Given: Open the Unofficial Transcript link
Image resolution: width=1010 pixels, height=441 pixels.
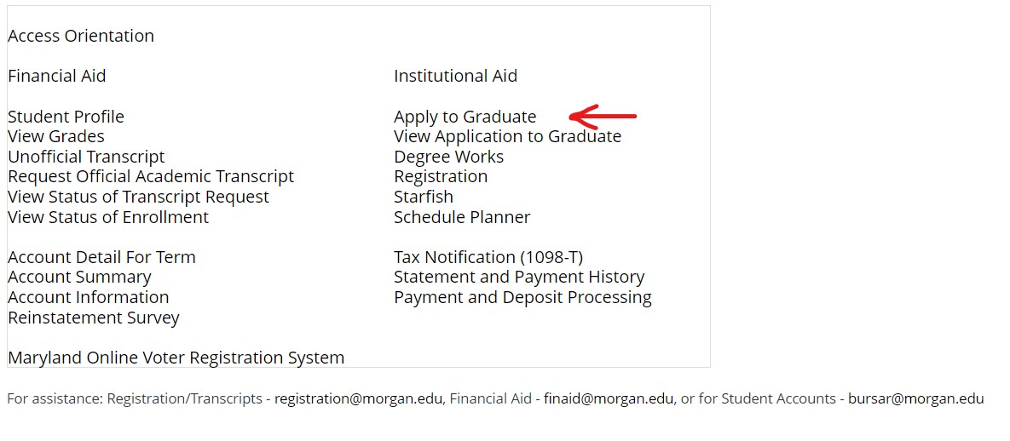Looking at the screenshot, I should 86,157.
